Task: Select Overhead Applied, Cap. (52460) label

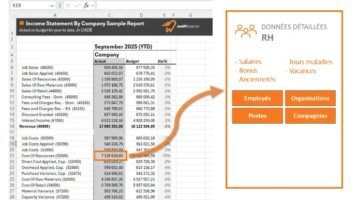Action: (x=50, y=168)
